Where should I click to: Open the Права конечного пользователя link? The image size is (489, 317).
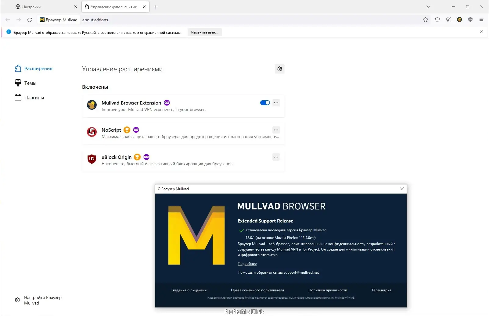[257, 290]
